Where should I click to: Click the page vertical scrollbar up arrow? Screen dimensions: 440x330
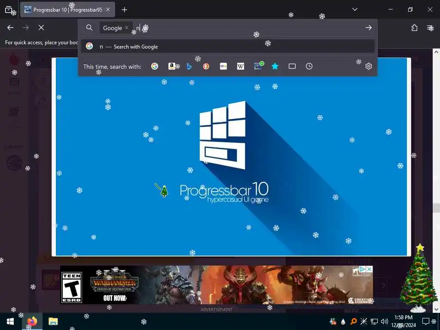(437, 52)
